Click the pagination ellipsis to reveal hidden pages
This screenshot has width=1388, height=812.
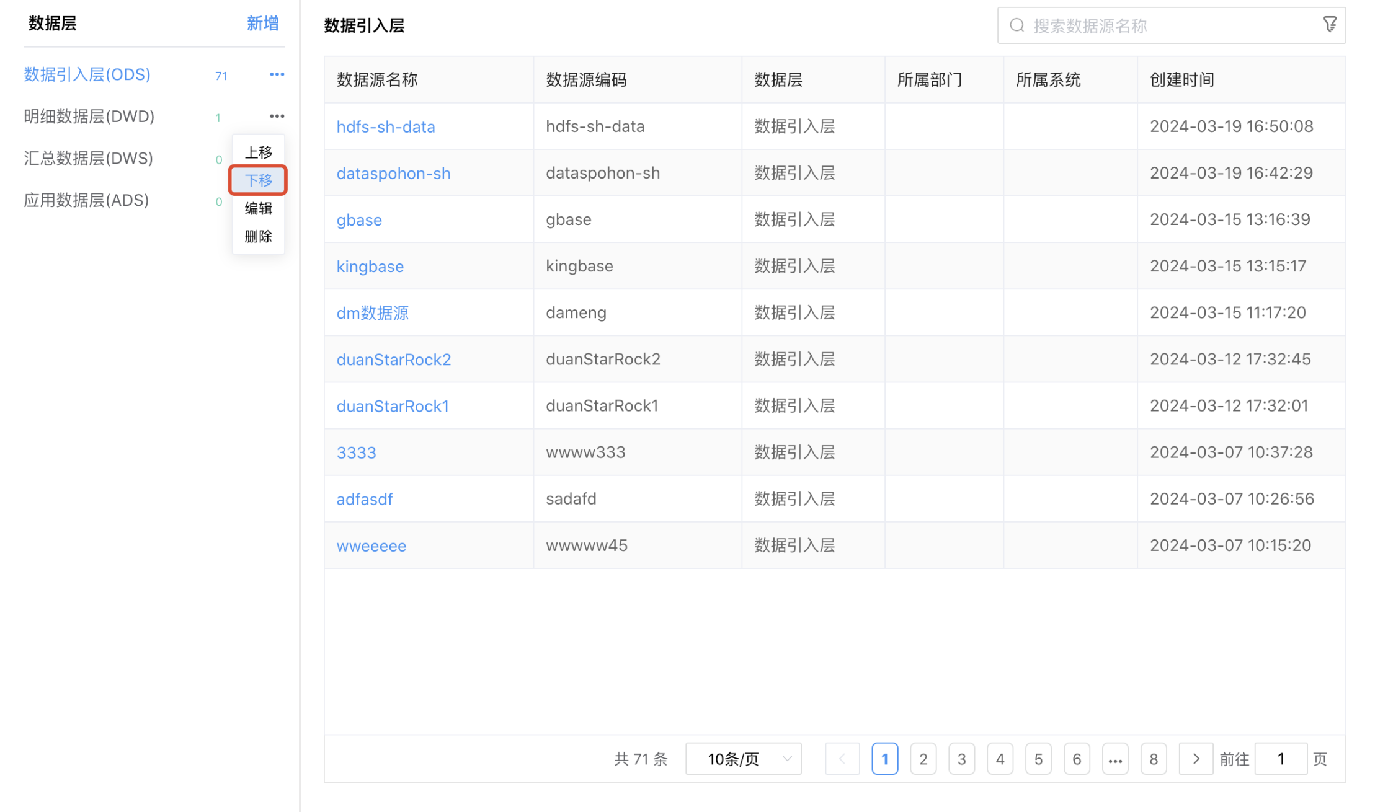pos(1115,758)
